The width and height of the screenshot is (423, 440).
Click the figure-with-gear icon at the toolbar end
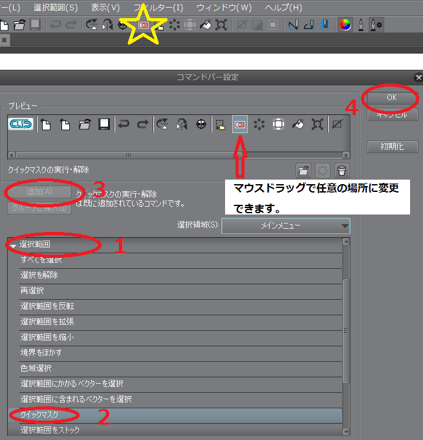[x=376, y=25]
